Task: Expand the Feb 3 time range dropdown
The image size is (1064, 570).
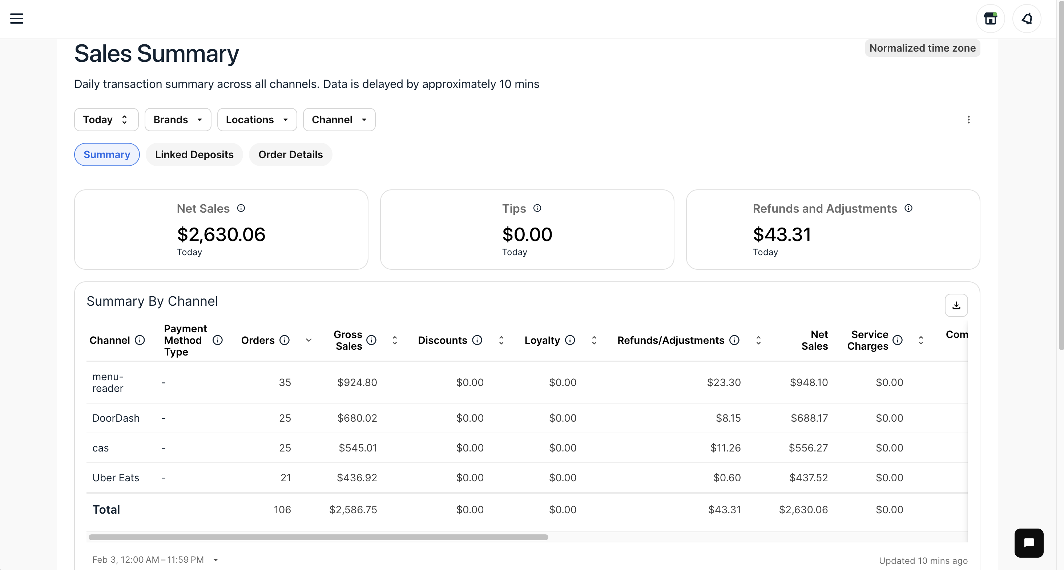Action: [x=215, y=560]
